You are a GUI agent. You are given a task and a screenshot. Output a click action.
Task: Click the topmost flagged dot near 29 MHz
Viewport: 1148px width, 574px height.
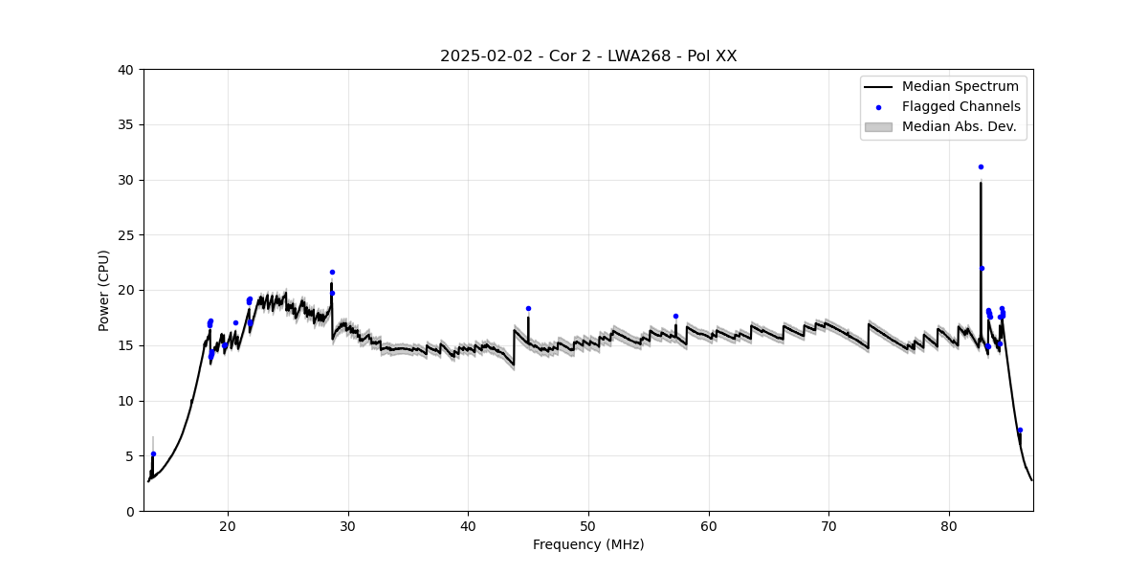[332, 272]
